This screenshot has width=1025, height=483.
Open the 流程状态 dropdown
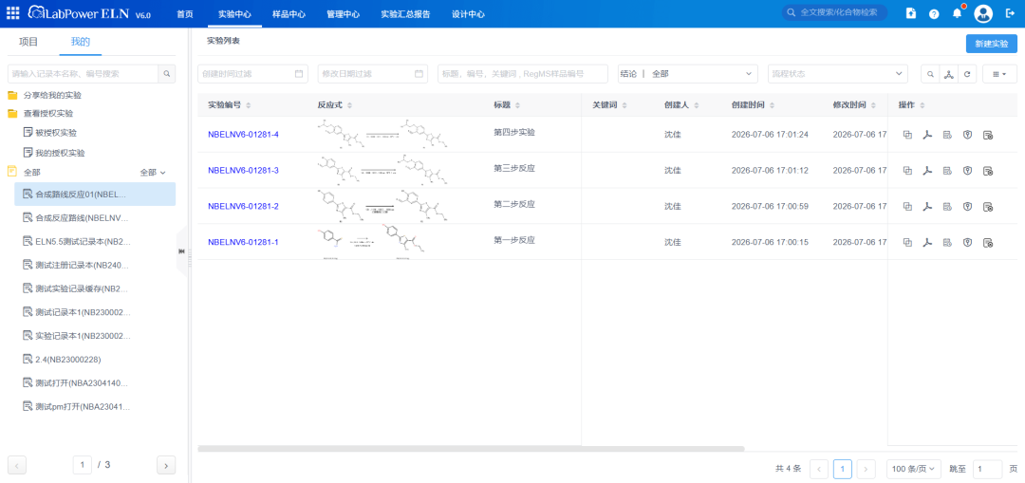[837, 74]
